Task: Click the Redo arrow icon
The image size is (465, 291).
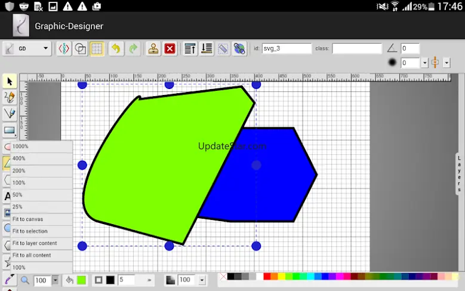Action: [133, 49]
